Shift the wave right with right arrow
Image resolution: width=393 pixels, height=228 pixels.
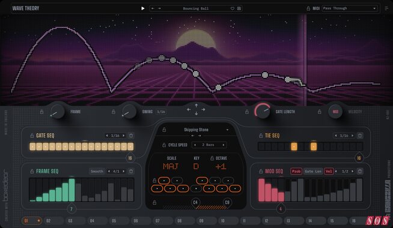point(204,110)
